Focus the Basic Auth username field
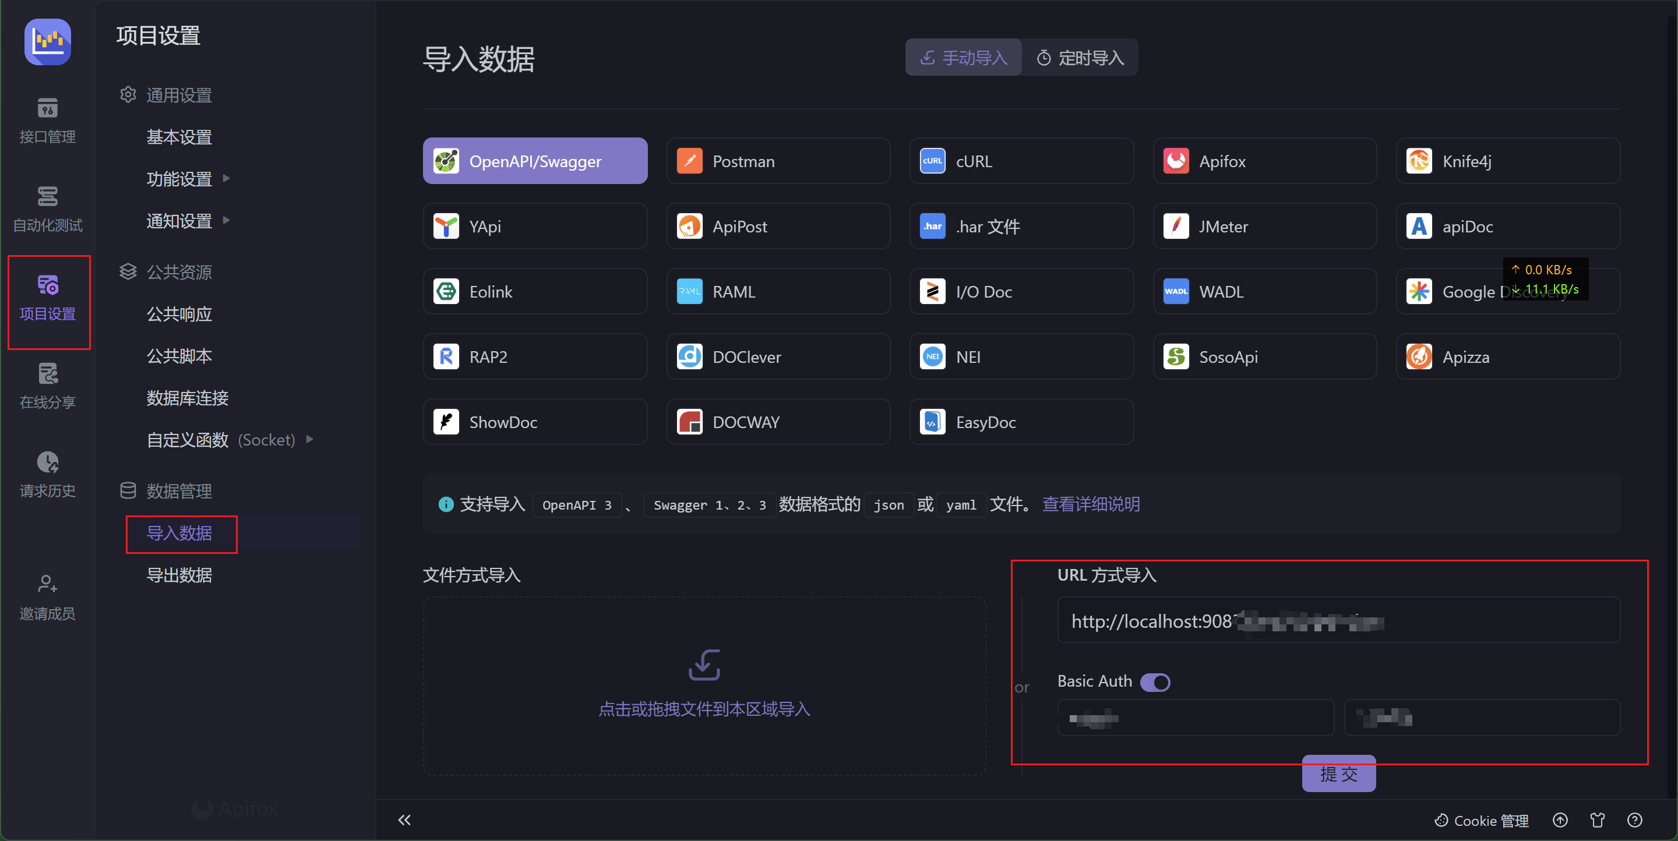 pos(1196,718)
